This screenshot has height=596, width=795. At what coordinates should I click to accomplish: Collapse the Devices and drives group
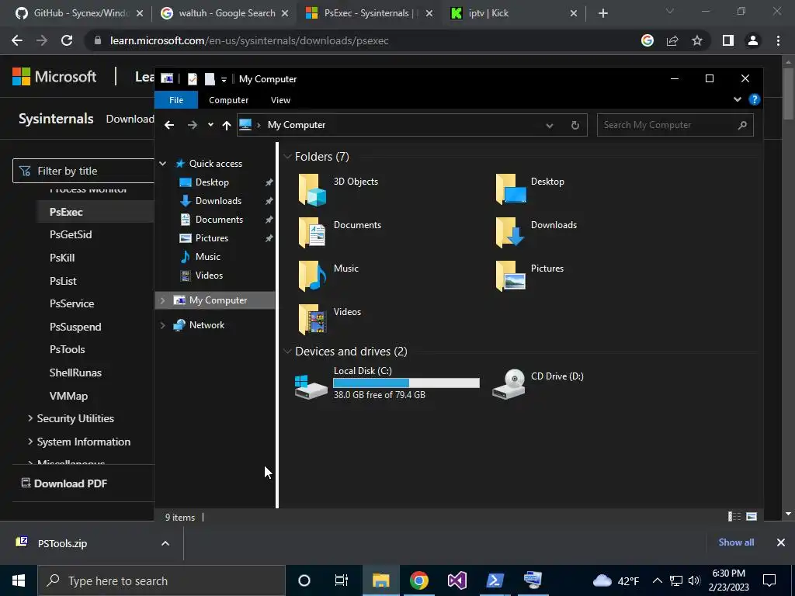[287, 352]
